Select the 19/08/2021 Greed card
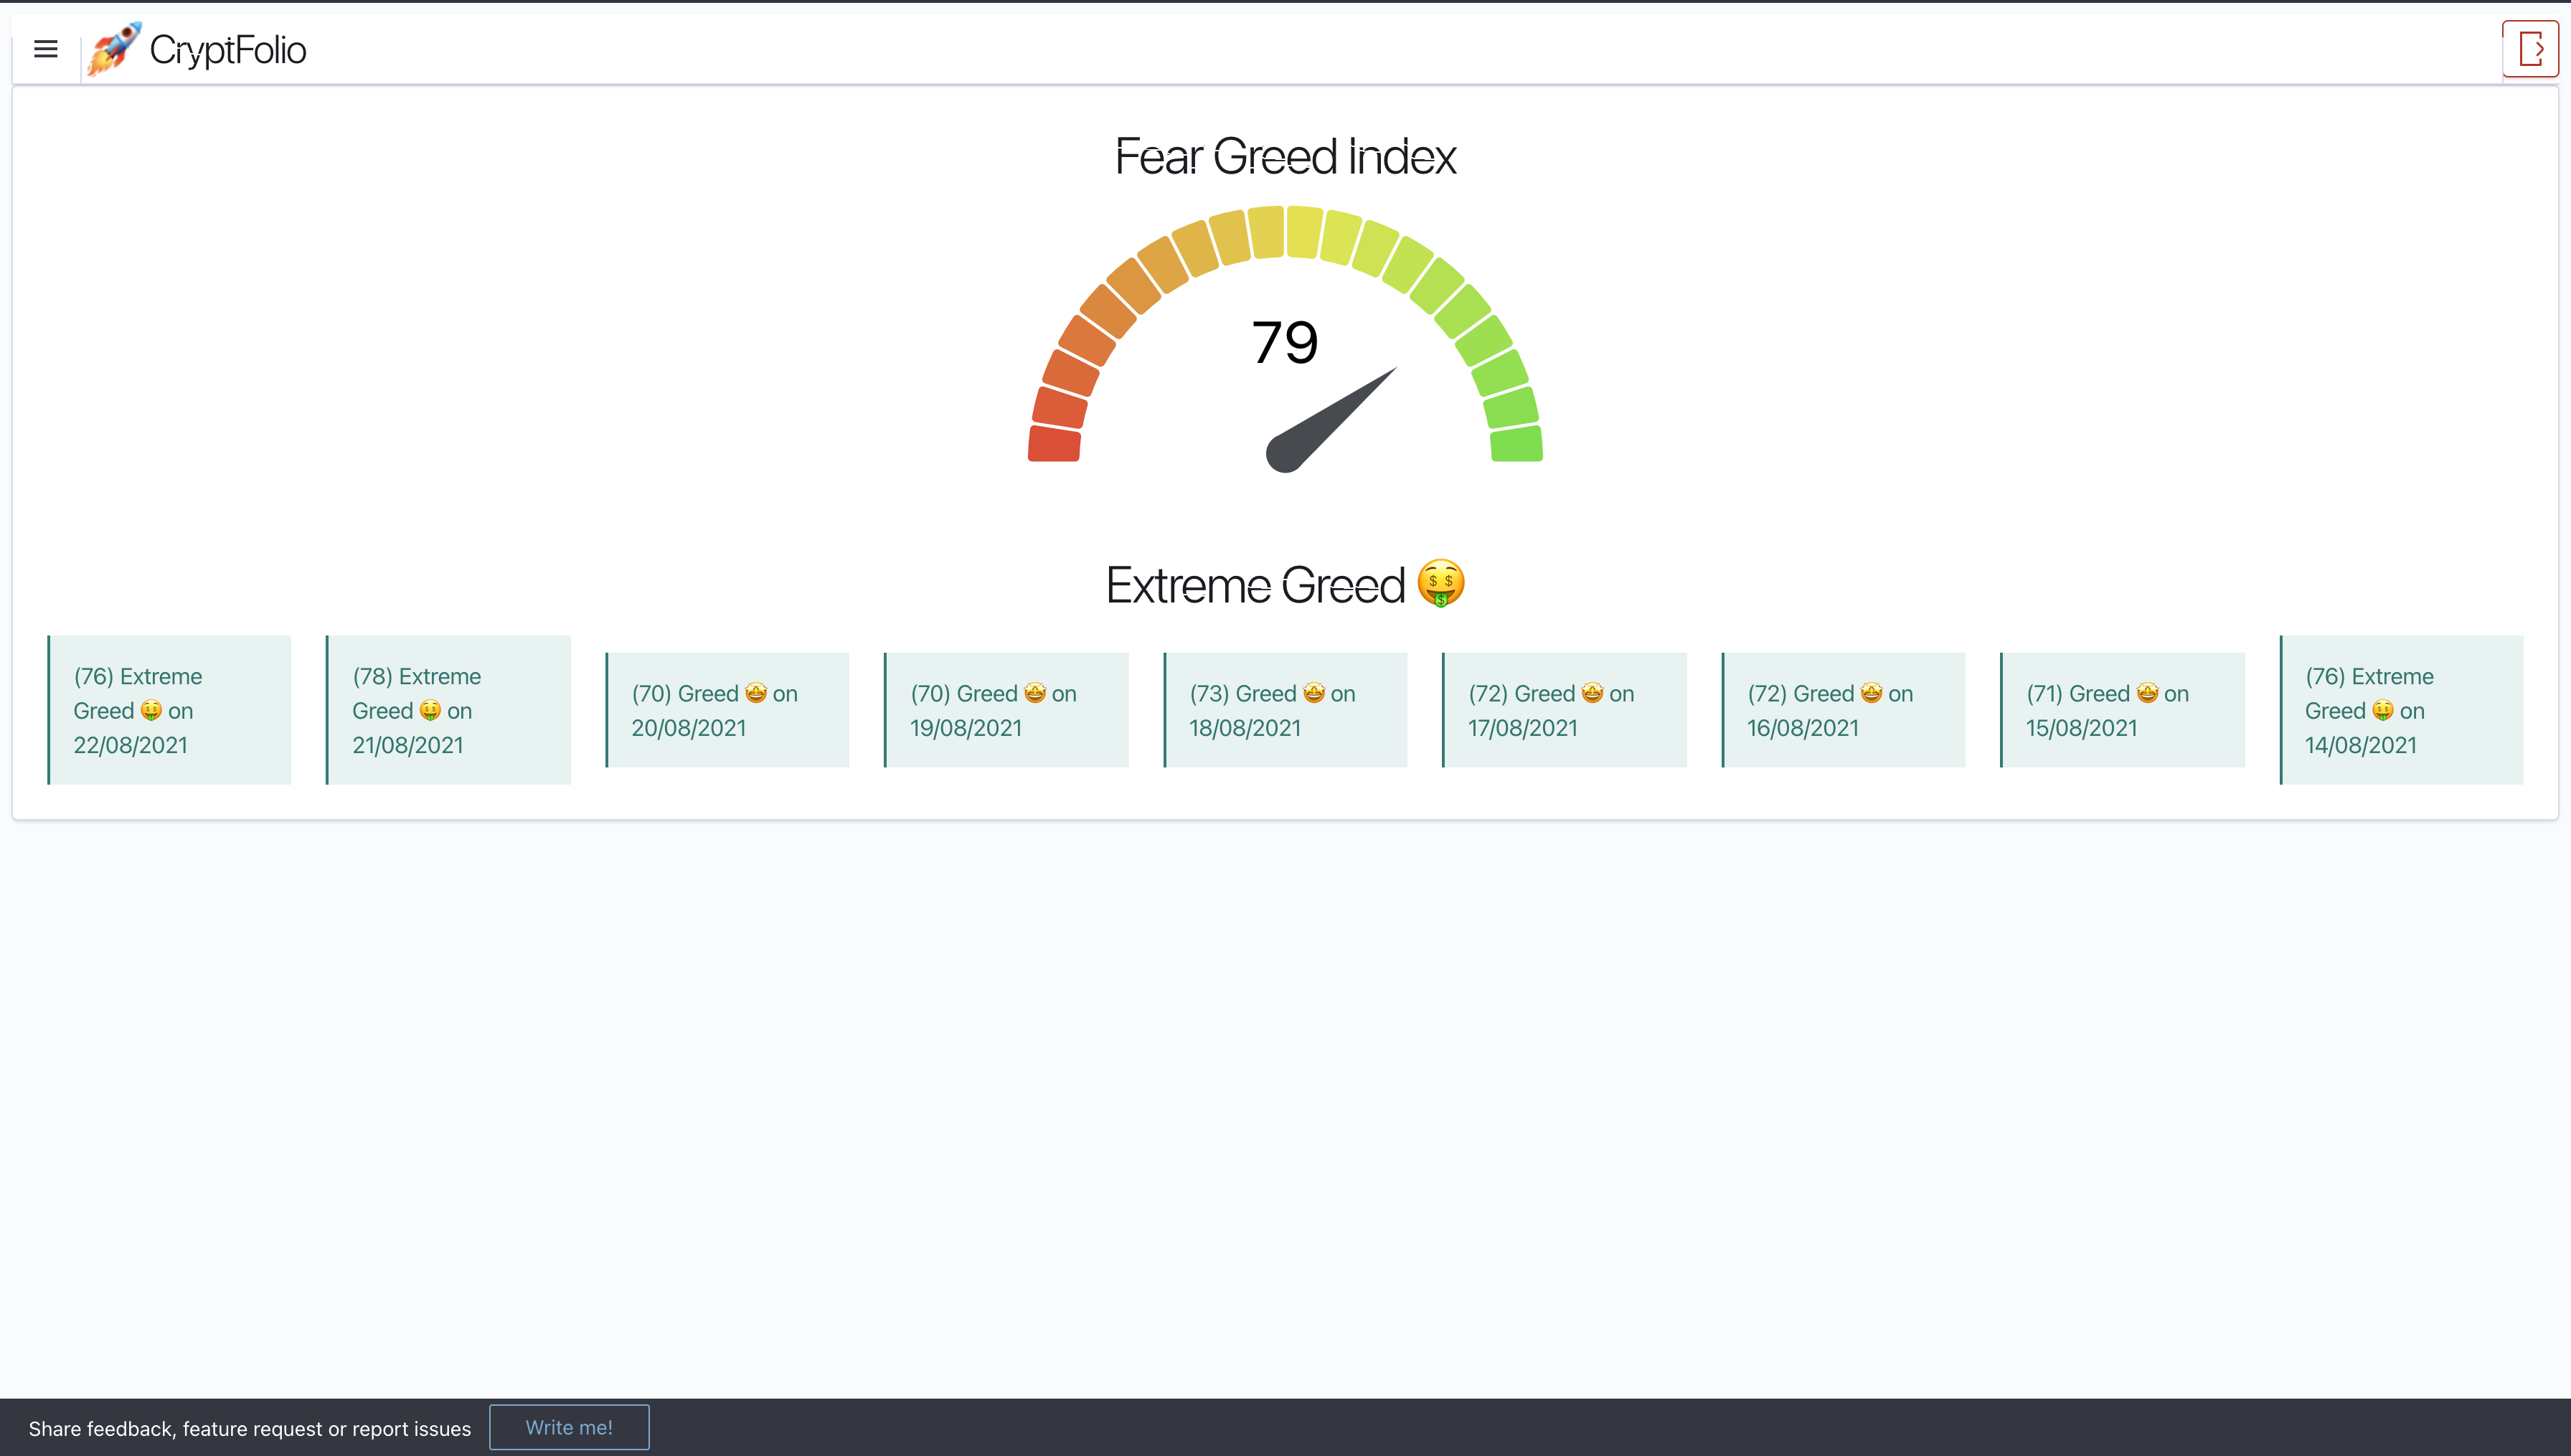The height and width of the screenshot is (1456, 2571). (1007, 710)
